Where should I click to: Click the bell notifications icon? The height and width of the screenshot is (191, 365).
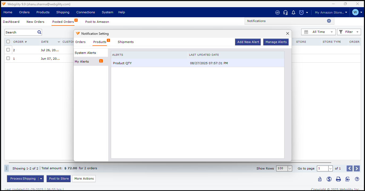point(293,12)
